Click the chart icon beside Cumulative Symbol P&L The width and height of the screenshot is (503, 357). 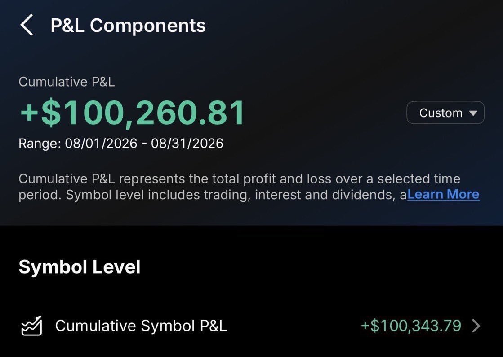pyautogui.click(x=31, y=326)
